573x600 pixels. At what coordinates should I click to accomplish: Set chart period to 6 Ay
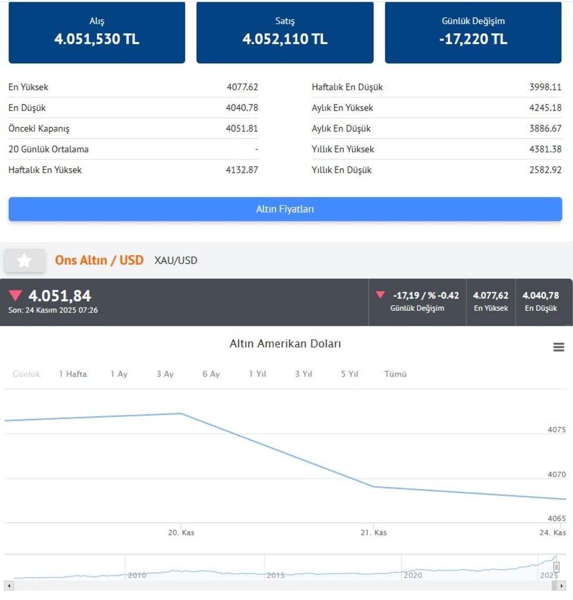pos(211,374)
